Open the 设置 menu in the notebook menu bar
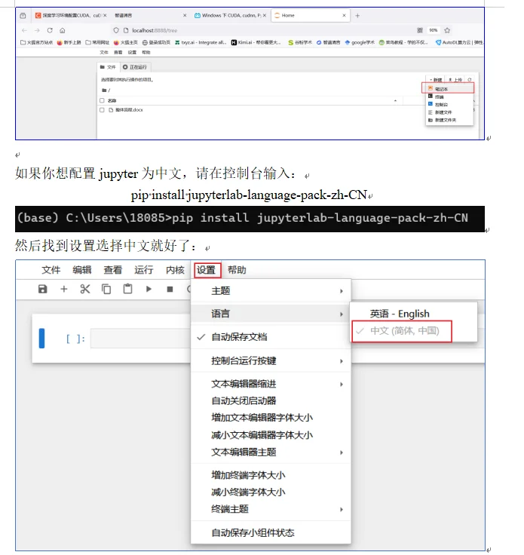 coord(207,270)
